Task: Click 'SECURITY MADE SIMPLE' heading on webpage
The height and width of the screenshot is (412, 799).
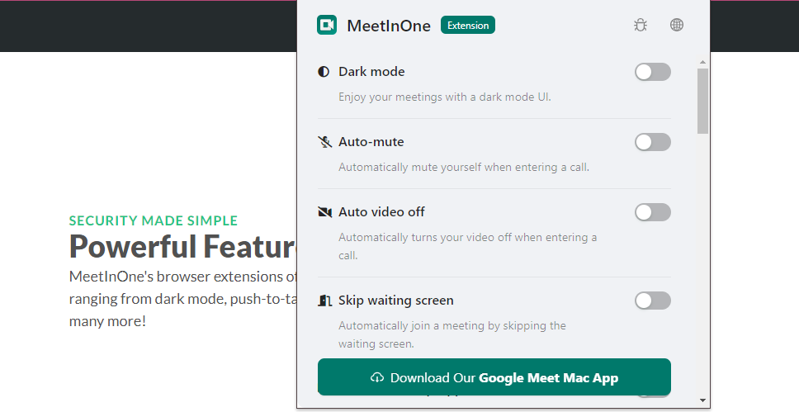Action: click(154, 220)
